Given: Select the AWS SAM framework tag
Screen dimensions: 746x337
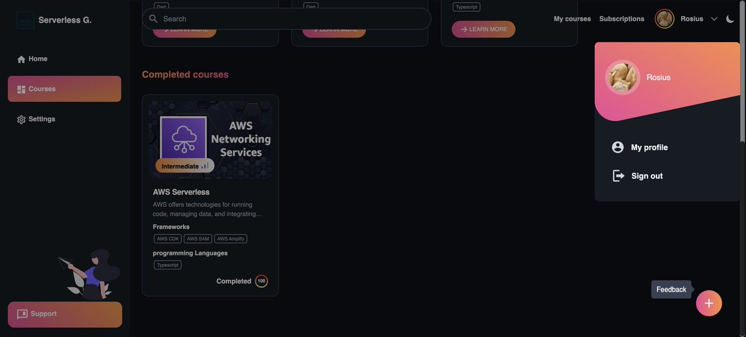Looking at the screenshot, I should point(198,238).
